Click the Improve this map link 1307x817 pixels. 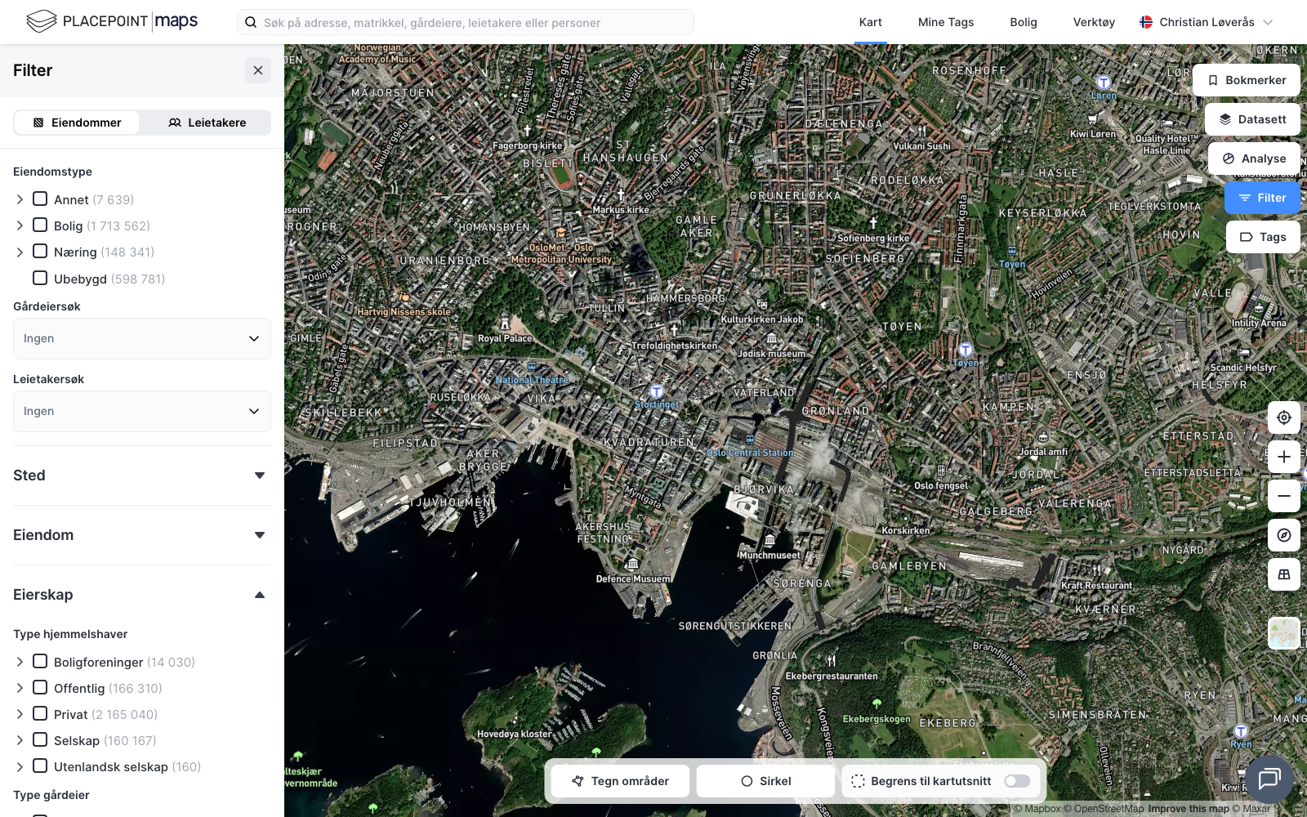tap(1189, 809)
